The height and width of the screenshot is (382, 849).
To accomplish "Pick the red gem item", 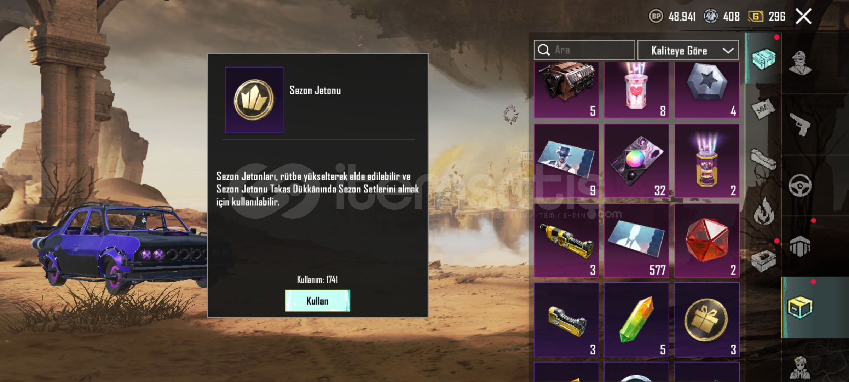I will click(x=707, y=240).
